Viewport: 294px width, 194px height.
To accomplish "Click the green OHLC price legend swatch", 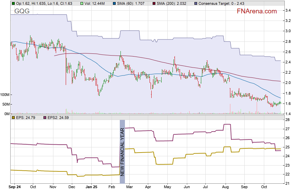I will click(13, 3).
